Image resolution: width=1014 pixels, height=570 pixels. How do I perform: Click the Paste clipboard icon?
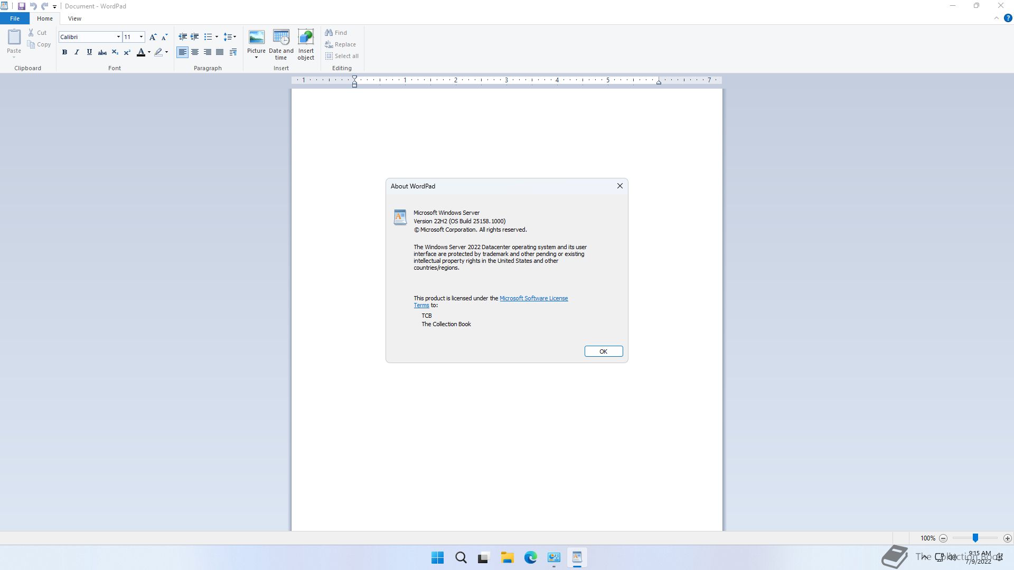click(x=14, y=37)
